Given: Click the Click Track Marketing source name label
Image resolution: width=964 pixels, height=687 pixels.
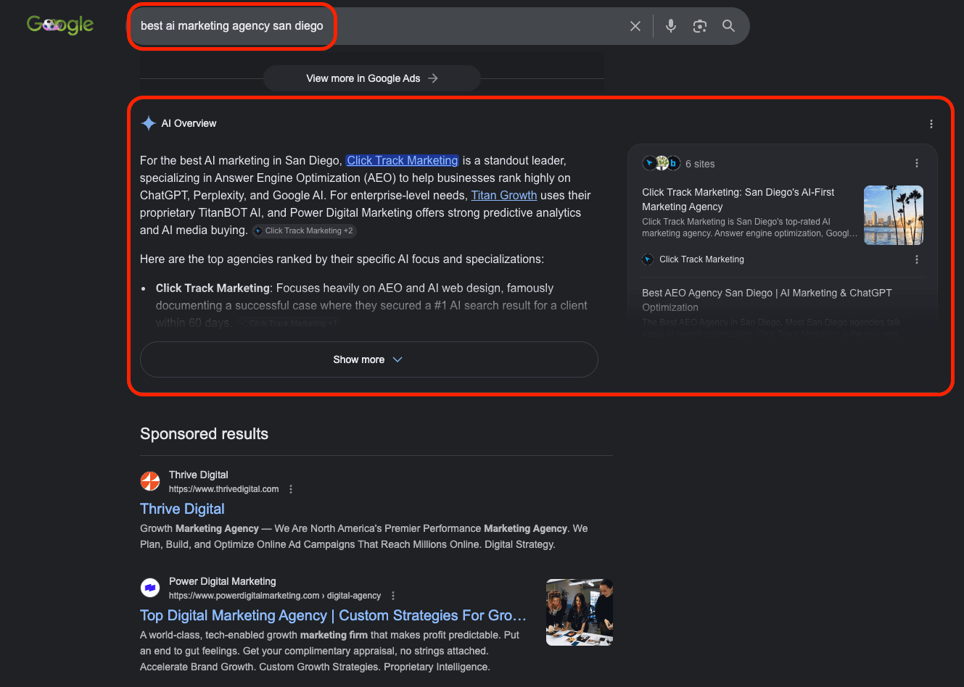Looking at the screenshot, I should click(701, 259).
